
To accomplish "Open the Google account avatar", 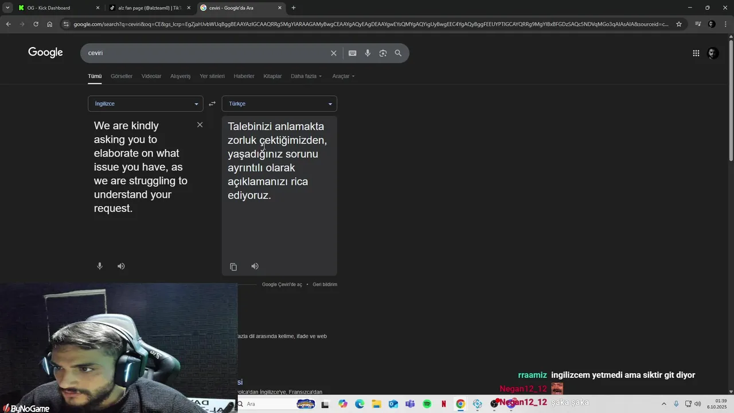I will (713, 53).
